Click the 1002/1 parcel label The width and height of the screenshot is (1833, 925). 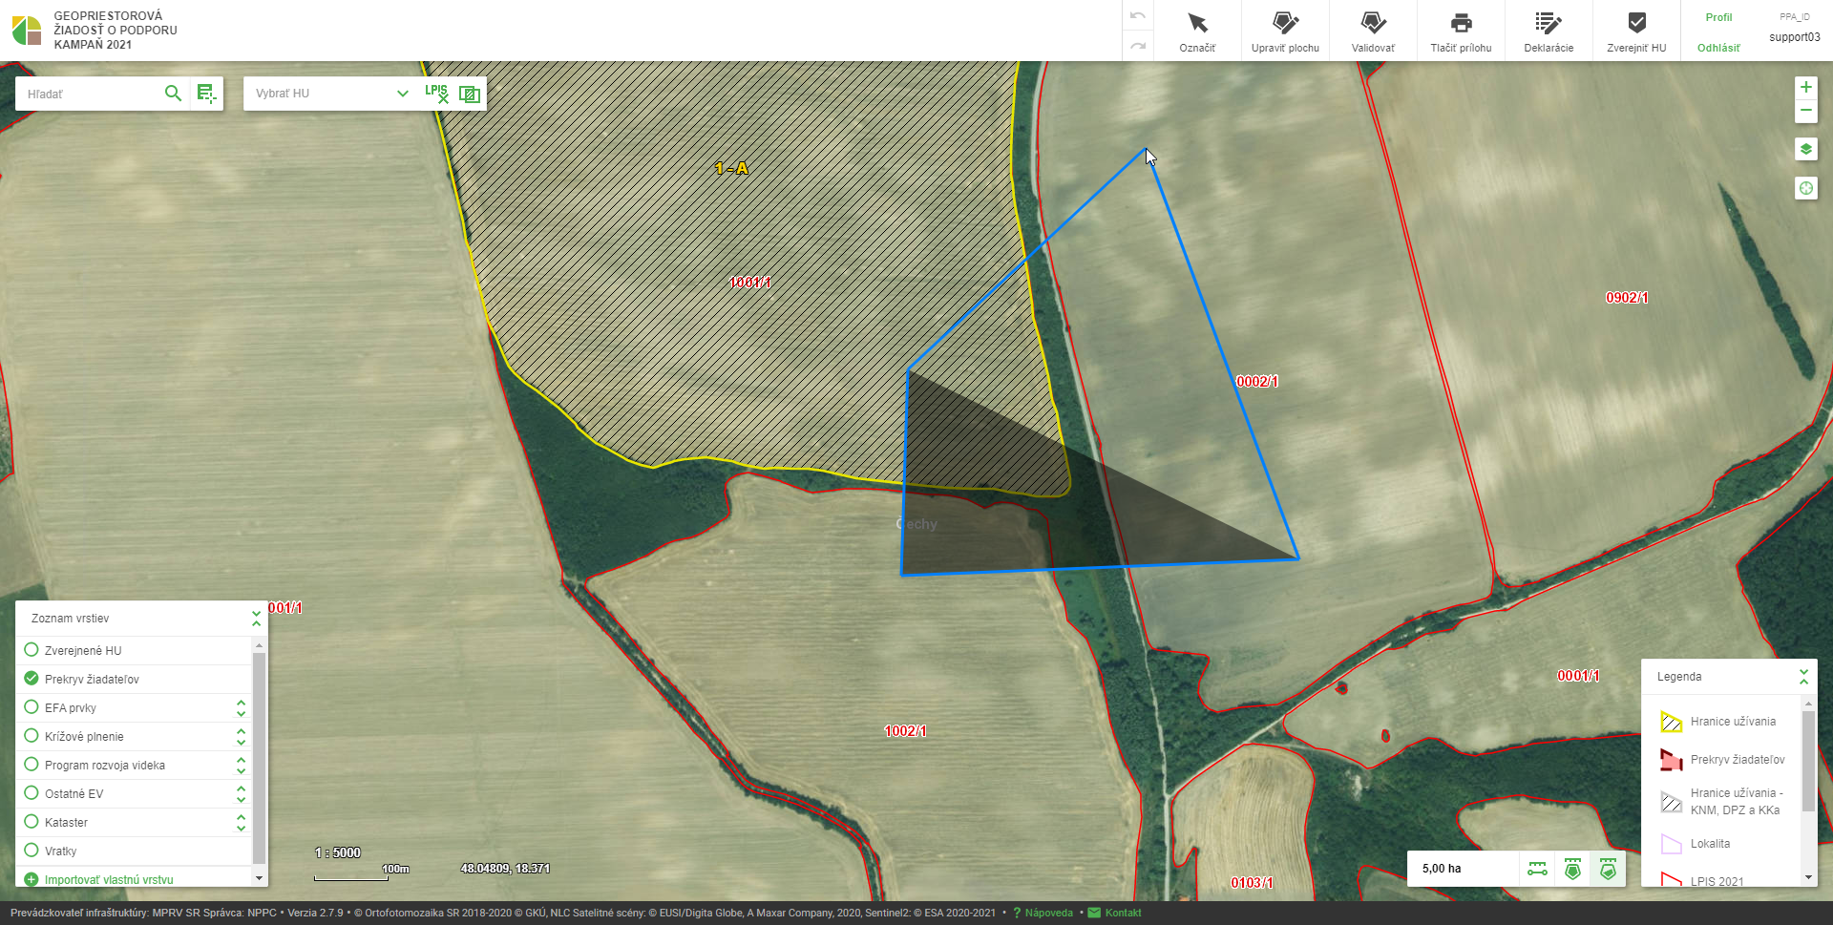pyautogui.click(x=905, y=731)
